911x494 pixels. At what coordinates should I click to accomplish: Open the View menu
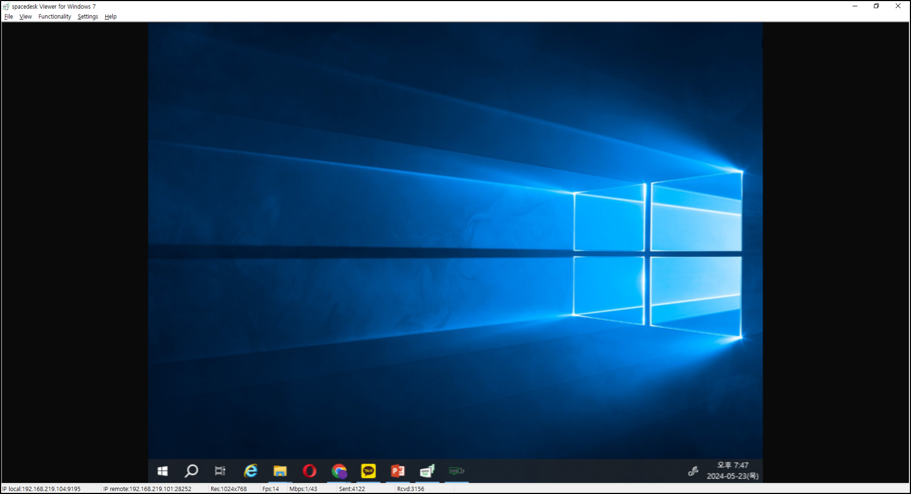[26, 16]
